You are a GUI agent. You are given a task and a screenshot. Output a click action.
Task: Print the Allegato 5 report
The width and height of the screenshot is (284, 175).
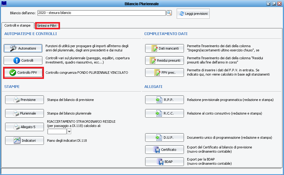pos(25,127)
